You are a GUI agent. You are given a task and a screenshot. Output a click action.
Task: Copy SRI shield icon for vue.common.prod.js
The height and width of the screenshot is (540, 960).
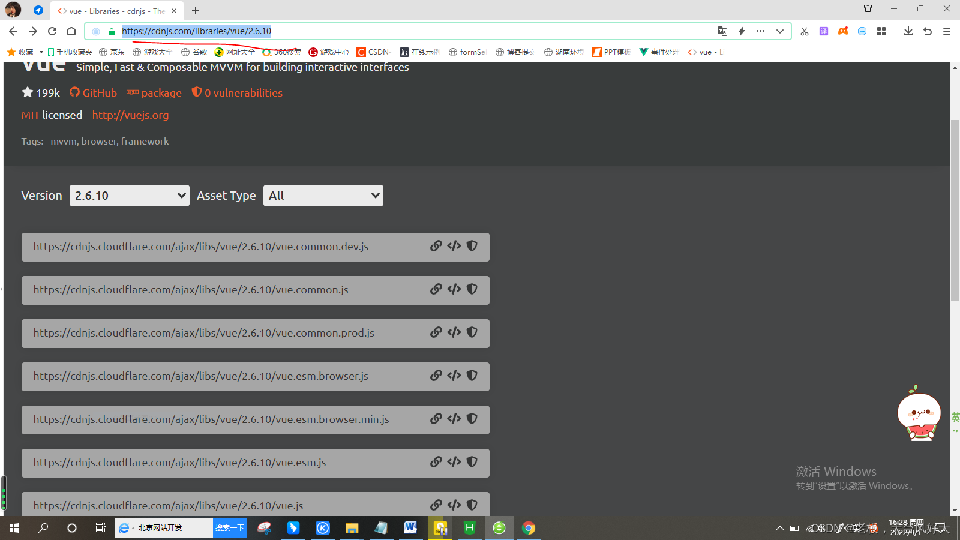pyautogui.click(x=472, y=332)
